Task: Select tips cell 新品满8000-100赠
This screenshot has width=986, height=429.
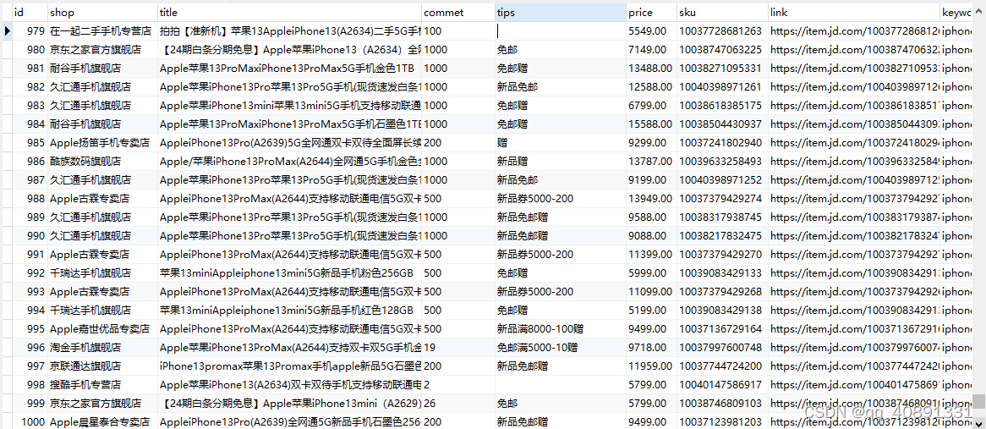Action: (561, 329)
